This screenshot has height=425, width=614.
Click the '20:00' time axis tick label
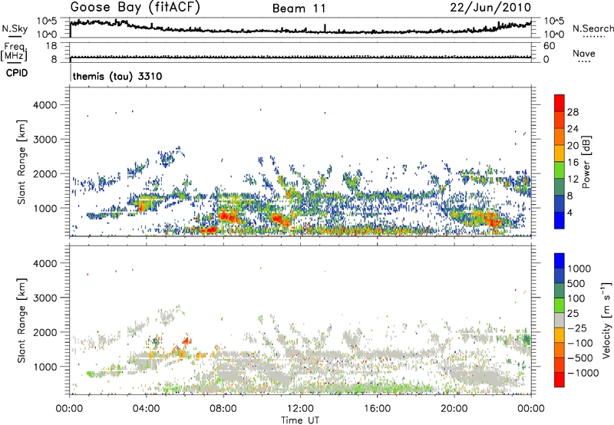[454, 409]
